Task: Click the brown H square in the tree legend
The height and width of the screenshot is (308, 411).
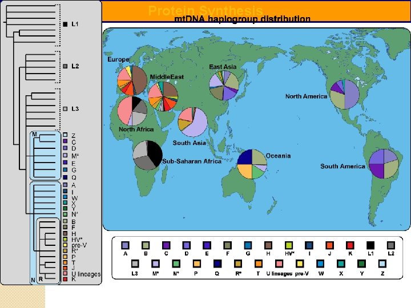Action: click(x=65, y=233)
